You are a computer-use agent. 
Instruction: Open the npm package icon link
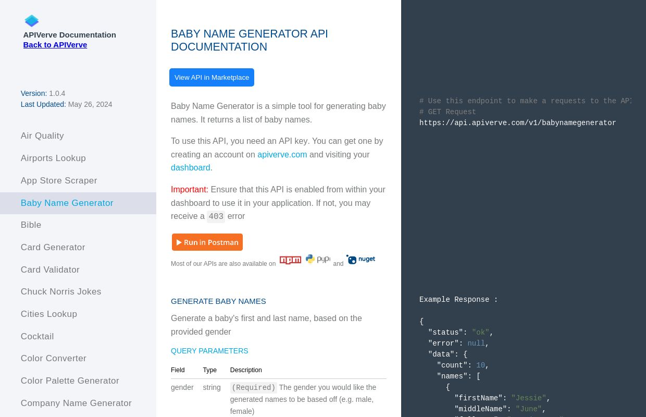point(290,260)
